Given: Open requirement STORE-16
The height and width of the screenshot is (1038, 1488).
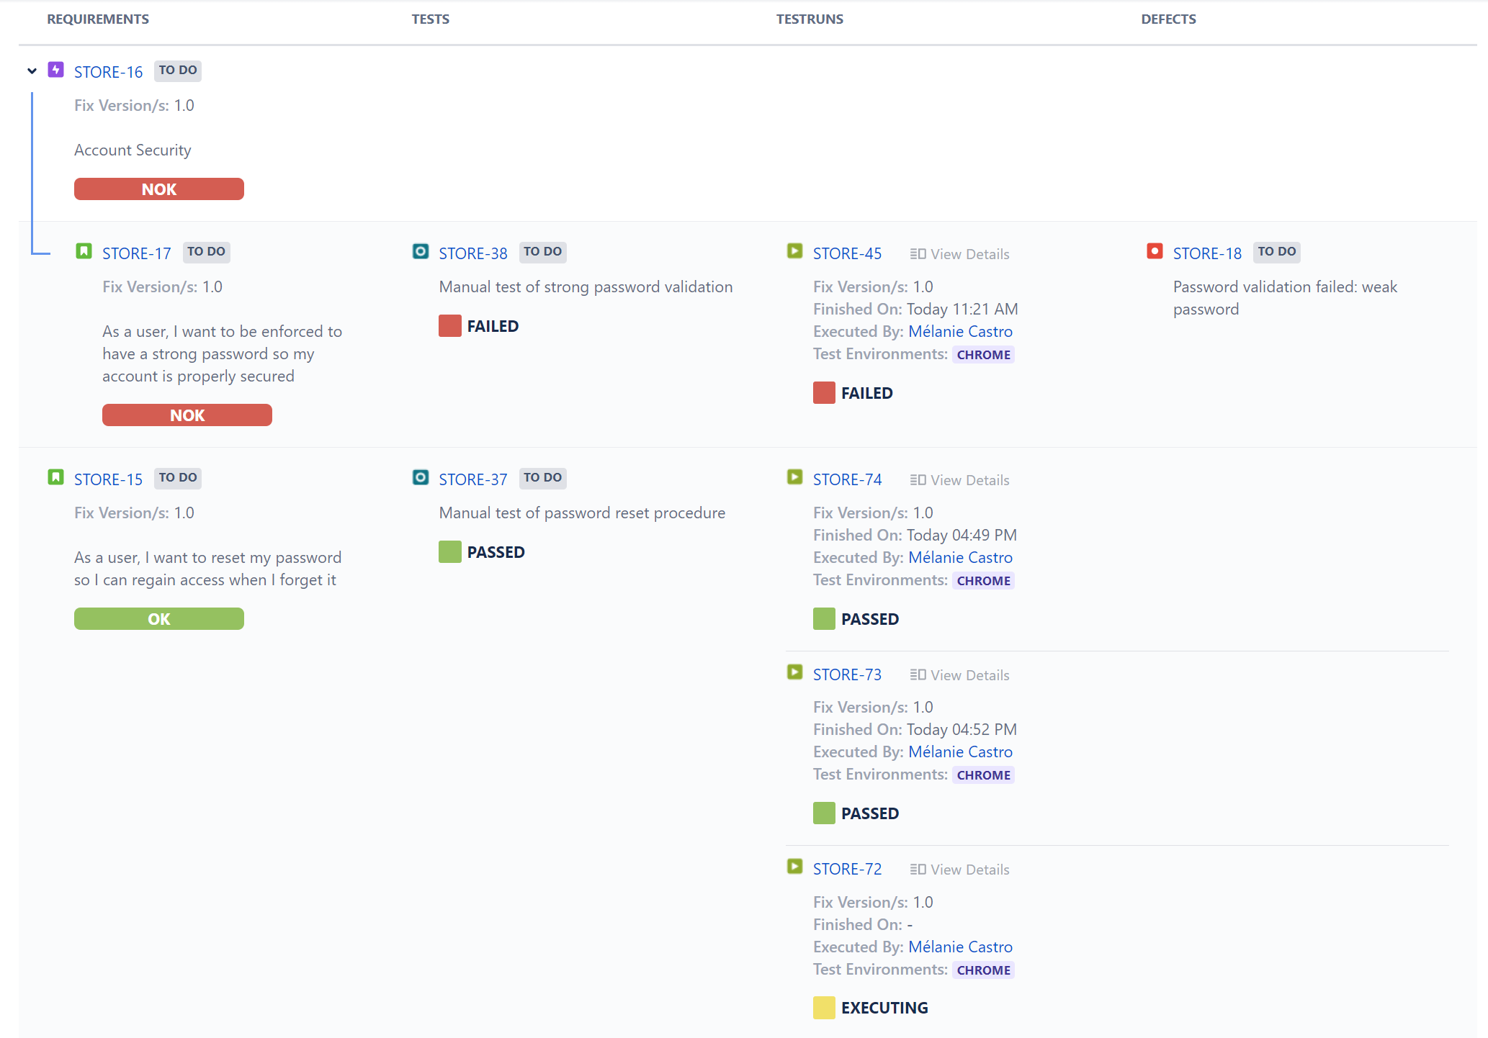Looking at the screenshot, I should tap(108, 72).
